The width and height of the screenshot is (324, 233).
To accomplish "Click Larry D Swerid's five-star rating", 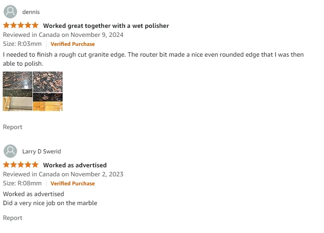I will [21, 165].
